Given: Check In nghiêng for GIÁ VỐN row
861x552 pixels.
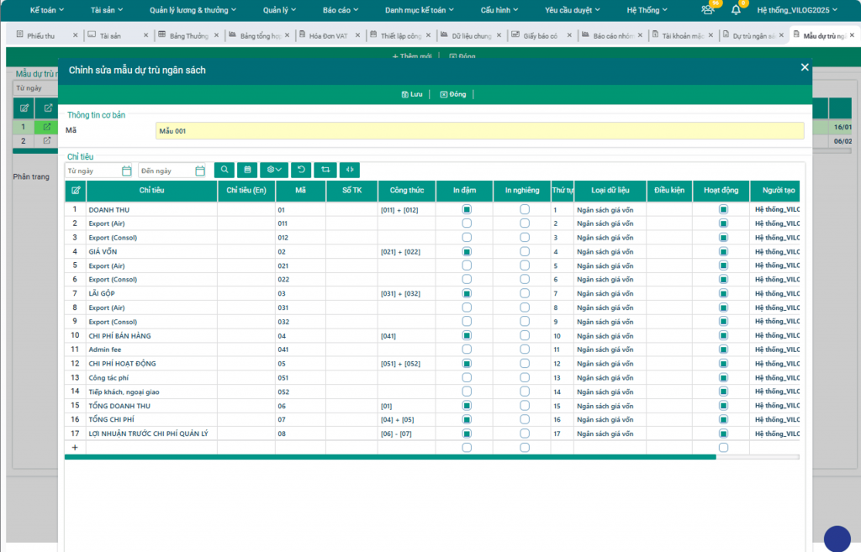Looking at the screenshot, I should tap(525, 251).
